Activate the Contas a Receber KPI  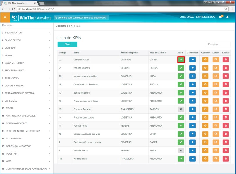click(x=181, y=109)
